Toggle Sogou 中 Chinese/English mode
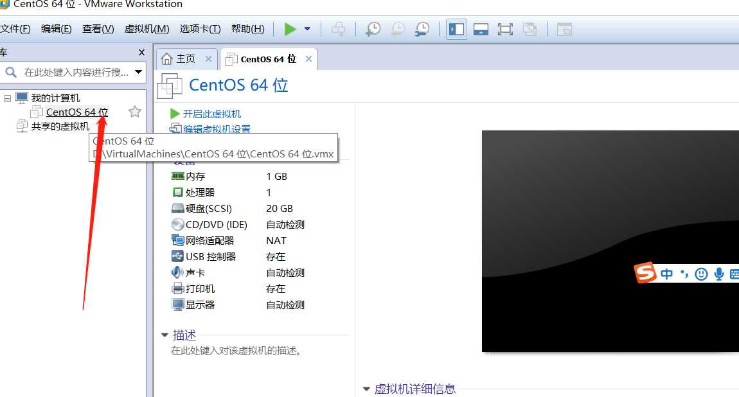The image size is (739, 397). [667, 274]
